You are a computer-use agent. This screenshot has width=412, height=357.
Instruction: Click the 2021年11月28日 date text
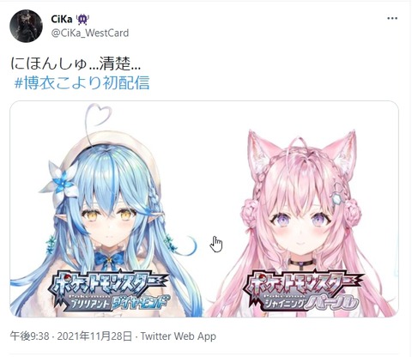(x=94, y=336)
